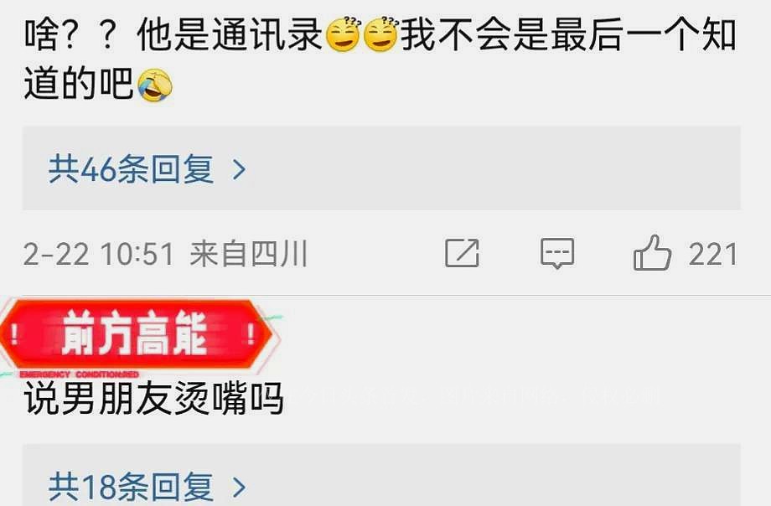Tap the repost share icon
Image resolution: width=771 pixels, height=506 pixels.
(462, 253)
